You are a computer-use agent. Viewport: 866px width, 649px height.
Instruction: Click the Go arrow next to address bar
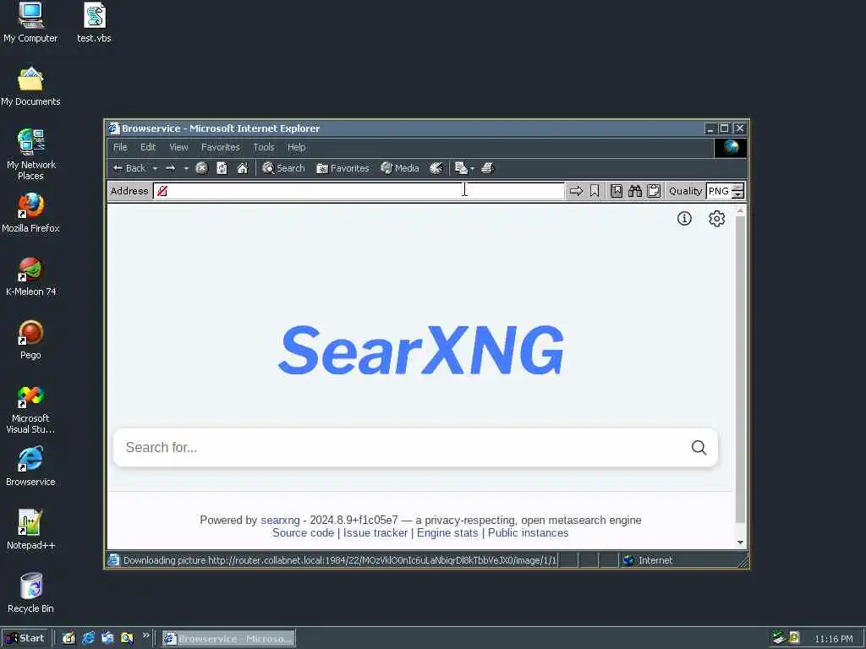pos(576,191)
